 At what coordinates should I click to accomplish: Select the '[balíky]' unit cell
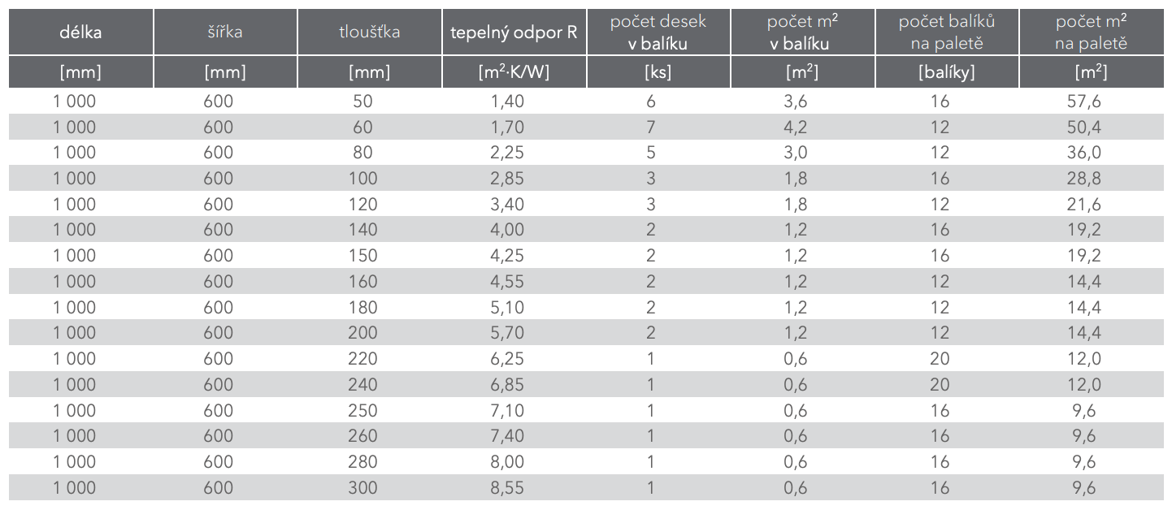946,72
